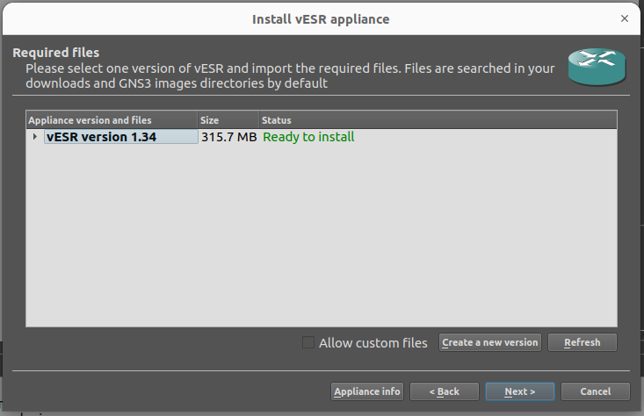
Task: Click the Install vESR appliance title bar
Action: [320, 18]
